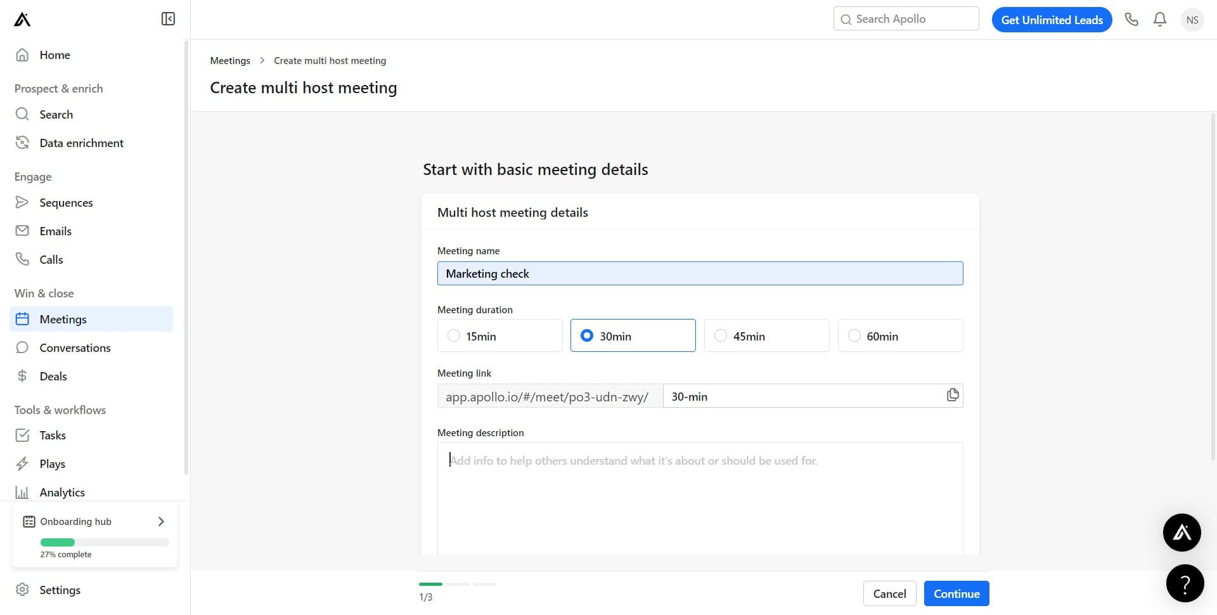The height and width of the screenshot is (615, 1217).
Task: Click the Apollo logo in top left
Action: pyautogui.click(x=21, y=19)
